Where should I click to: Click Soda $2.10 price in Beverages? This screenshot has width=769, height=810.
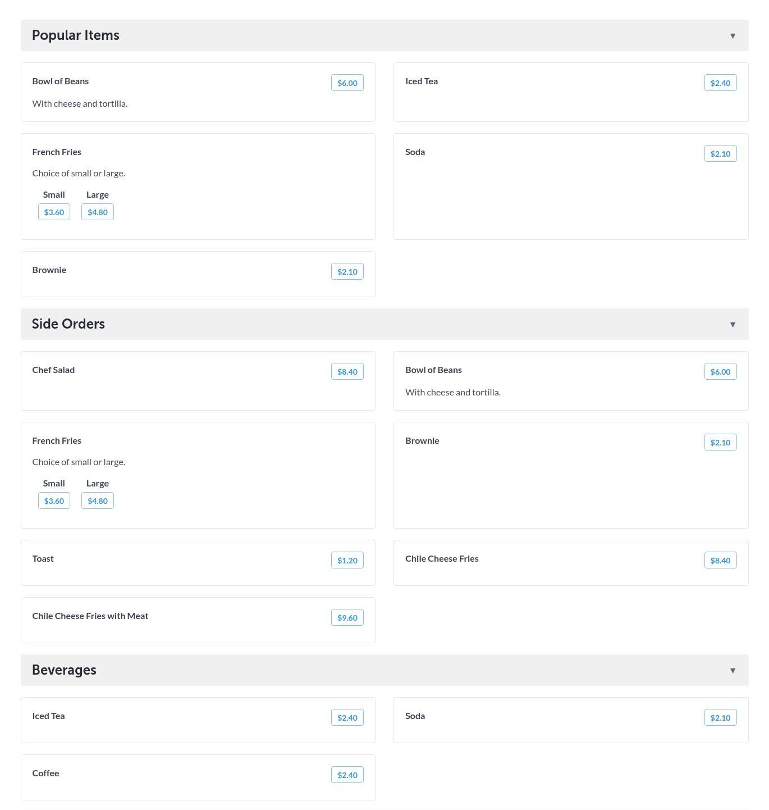pos(720,718)
